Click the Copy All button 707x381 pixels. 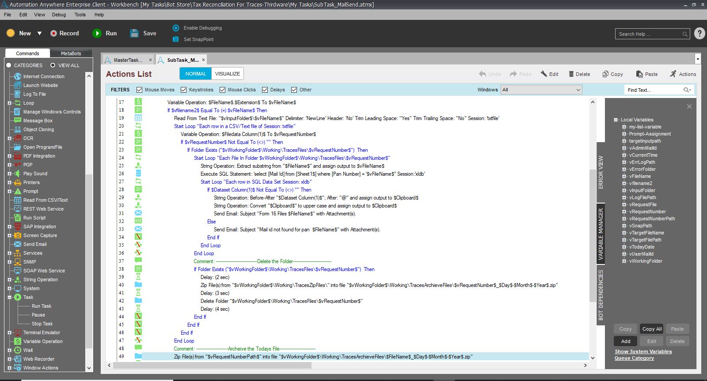point(652,329)
